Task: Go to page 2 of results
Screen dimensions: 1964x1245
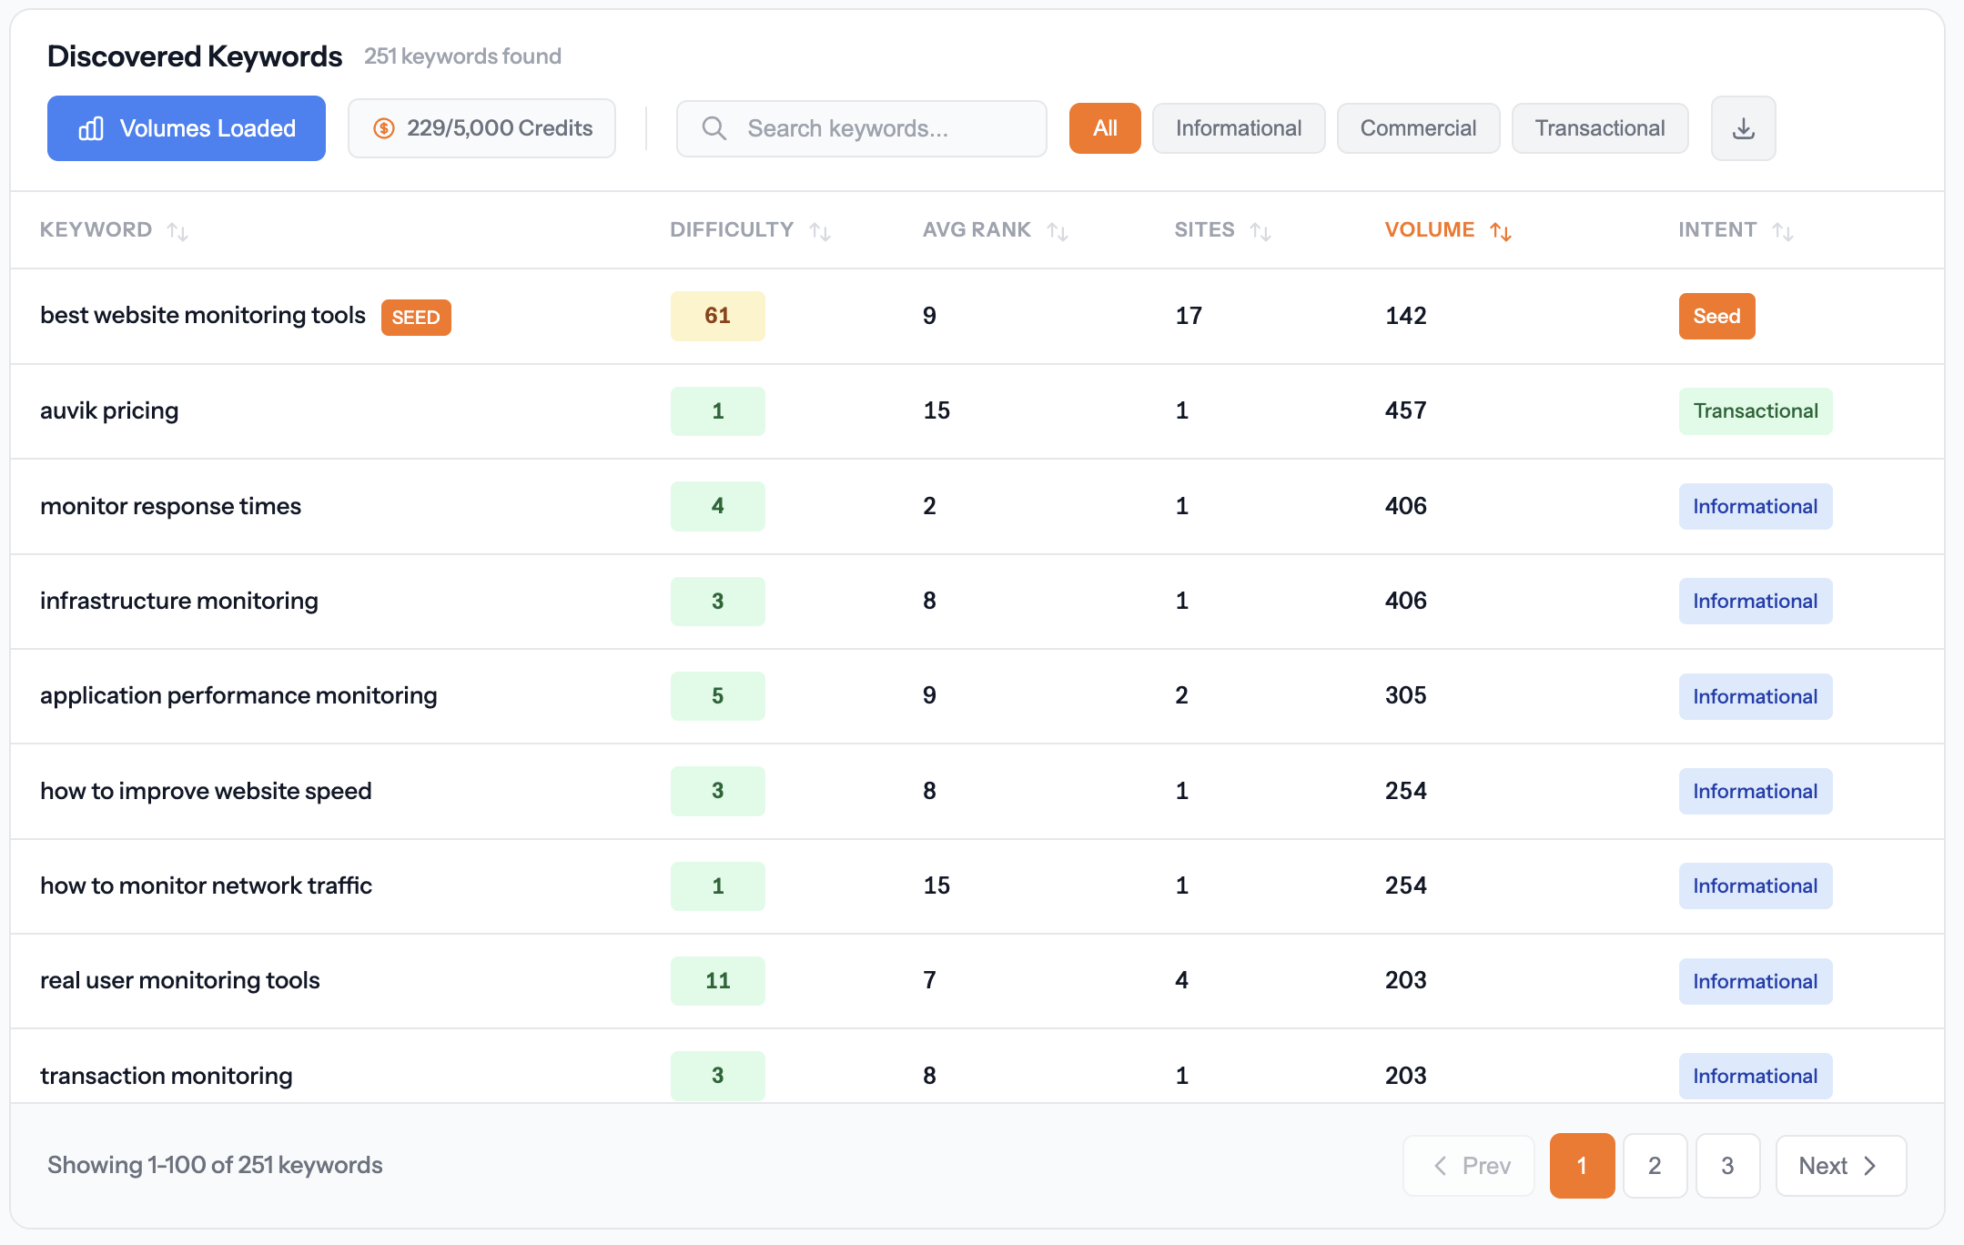Action: pos(1655,1165)
